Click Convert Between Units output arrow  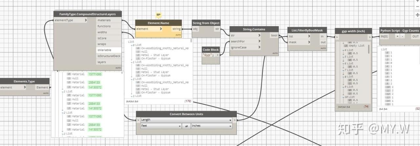point(235,120)
